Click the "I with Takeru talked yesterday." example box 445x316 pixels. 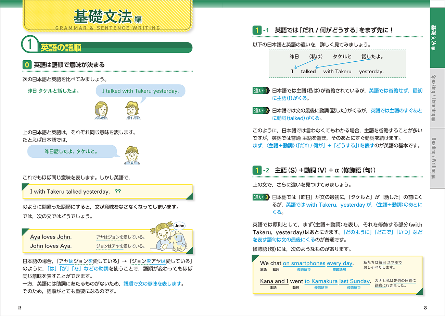click(107, 192)
